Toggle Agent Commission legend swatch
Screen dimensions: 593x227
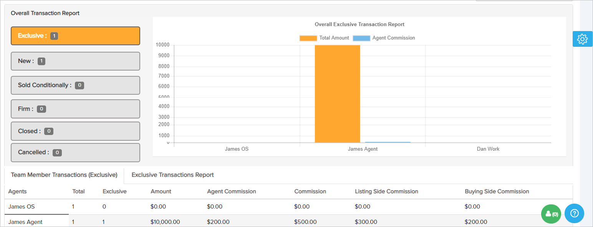pos(361,38)
